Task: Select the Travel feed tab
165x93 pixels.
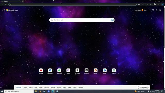Action: (70, 87)
